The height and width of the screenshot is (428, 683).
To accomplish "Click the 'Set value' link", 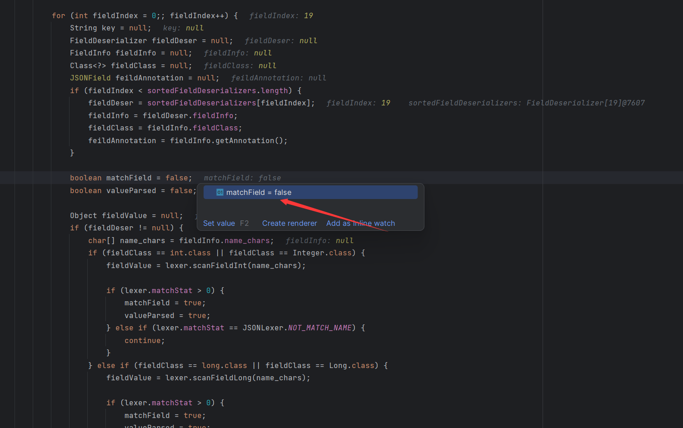I will tap(219, 223).
